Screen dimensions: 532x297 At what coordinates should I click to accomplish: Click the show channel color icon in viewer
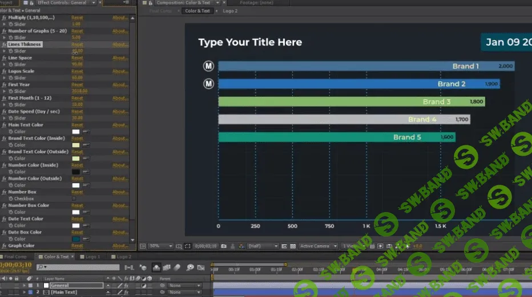click(x=241, y=246)
